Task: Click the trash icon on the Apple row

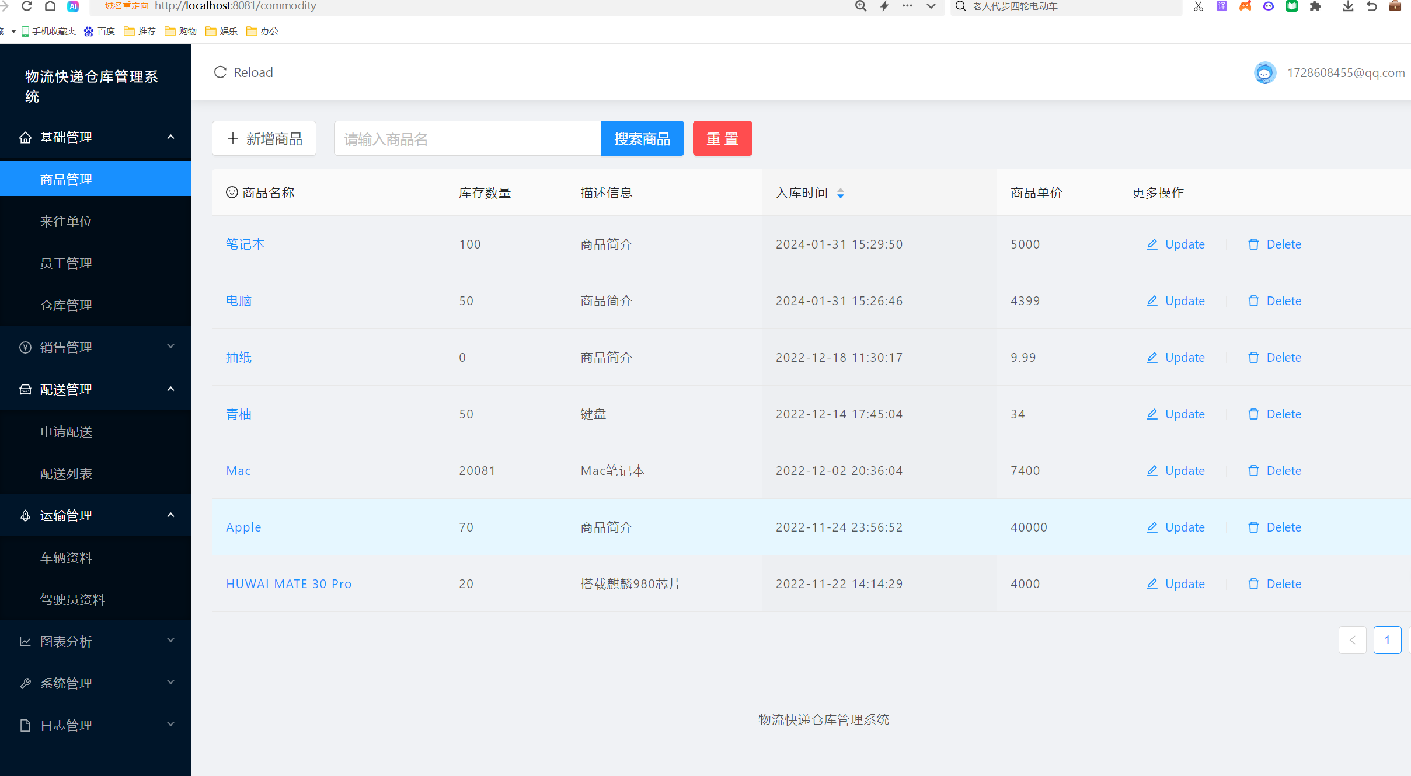Action: pos(1253,527)
